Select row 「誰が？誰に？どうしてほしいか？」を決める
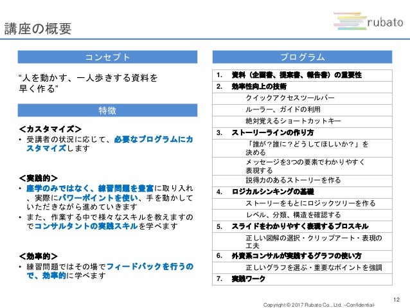 pyautogui.click(x=302, y=148)
